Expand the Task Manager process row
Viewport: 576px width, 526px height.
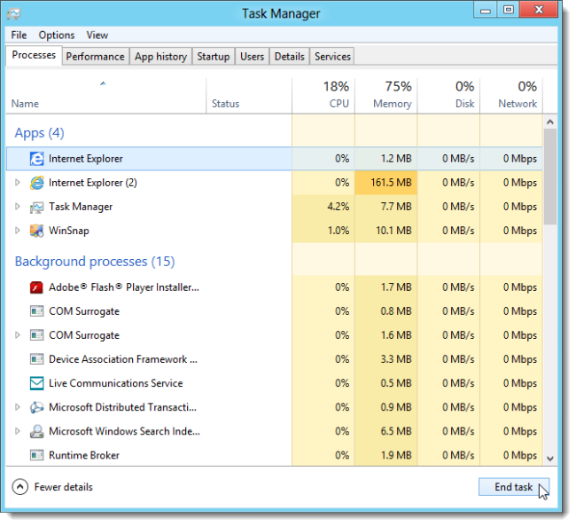[17, 207]
